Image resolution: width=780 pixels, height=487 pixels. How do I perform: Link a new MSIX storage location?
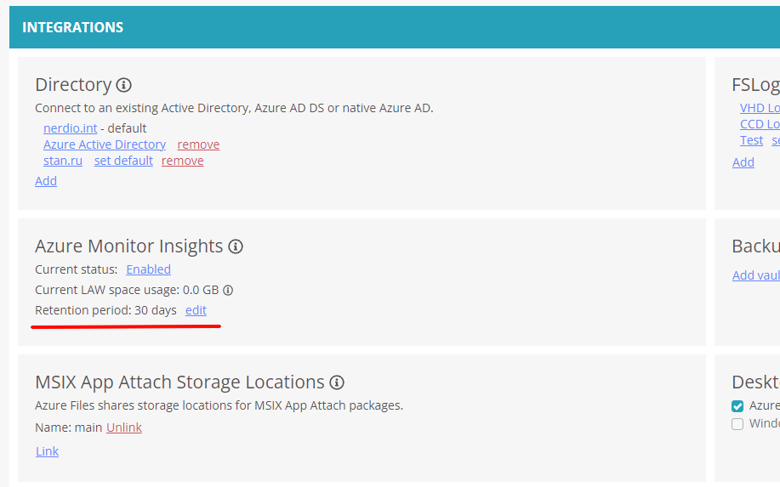coord(47,451)
